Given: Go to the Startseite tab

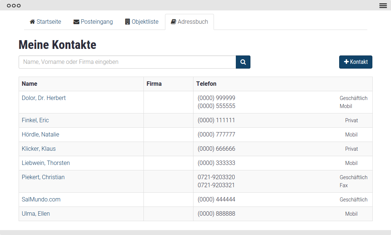Looking at the screenshot, I should [x=49, y=22].
